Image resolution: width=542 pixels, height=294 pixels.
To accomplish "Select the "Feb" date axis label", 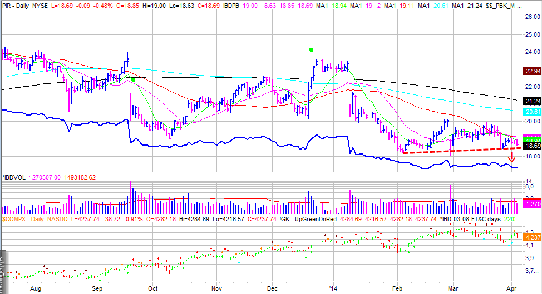I will (397, 289).
